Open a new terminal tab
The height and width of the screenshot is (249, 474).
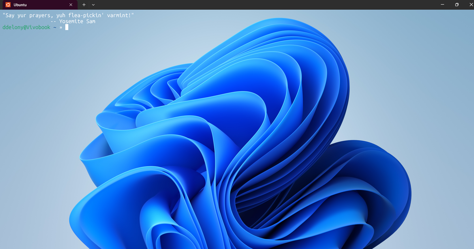click(84, 5)
